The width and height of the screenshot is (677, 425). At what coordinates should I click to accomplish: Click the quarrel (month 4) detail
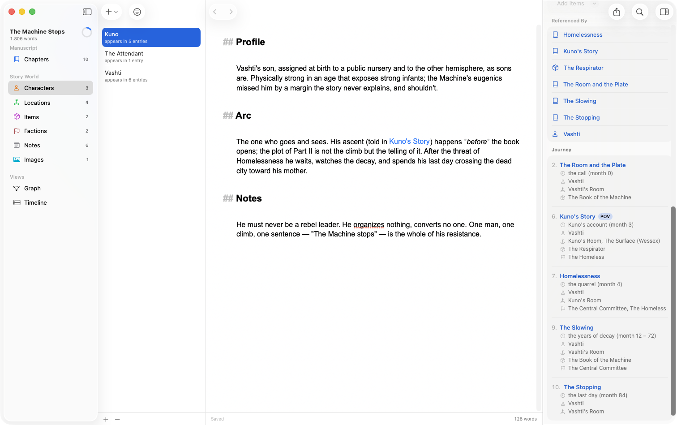[x=595, y=284]
